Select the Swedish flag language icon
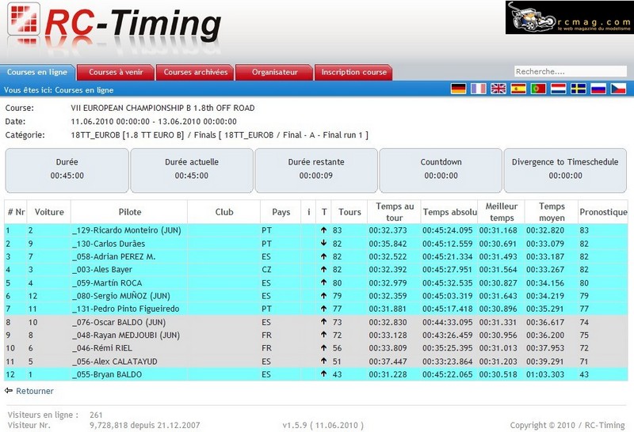This screenshot has width=634, height=432. [x=579, y=89]
